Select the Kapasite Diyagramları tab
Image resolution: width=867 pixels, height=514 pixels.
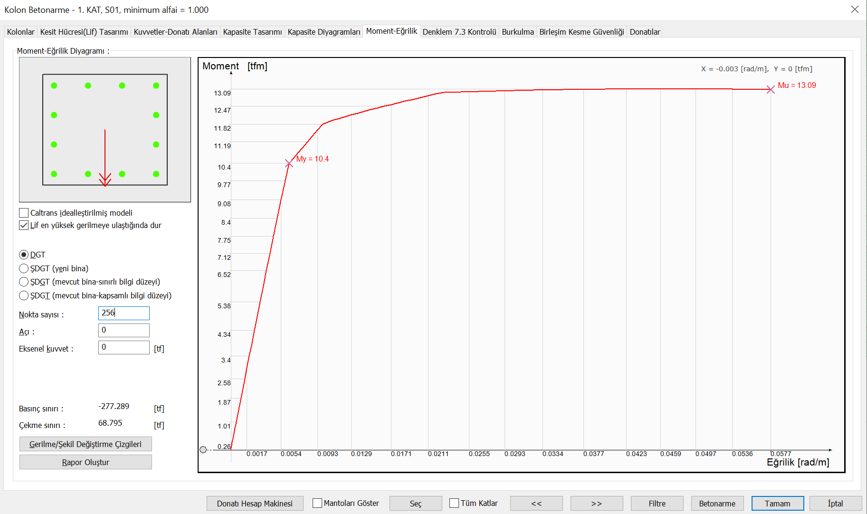coord(324,32)
